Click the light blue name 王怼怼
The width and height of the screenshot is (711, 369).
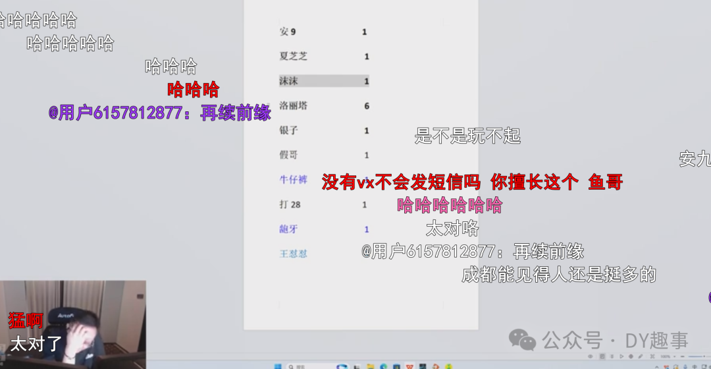tap(294, 253)
